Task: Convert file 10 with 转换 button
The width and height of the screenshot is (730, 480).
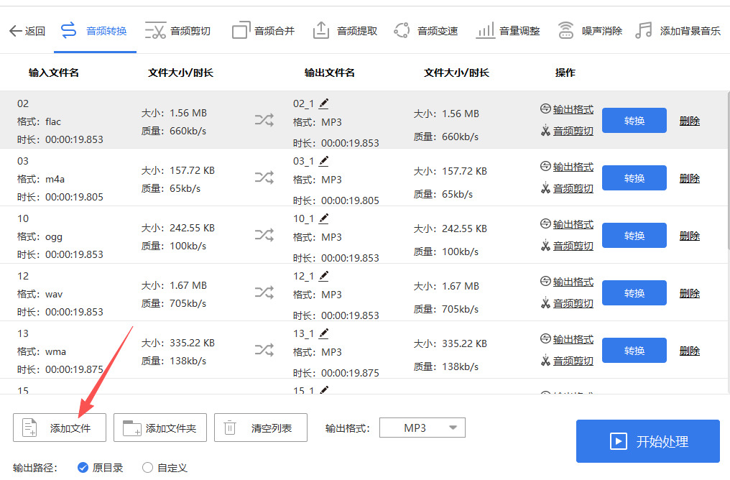Action: coord(634,236)
